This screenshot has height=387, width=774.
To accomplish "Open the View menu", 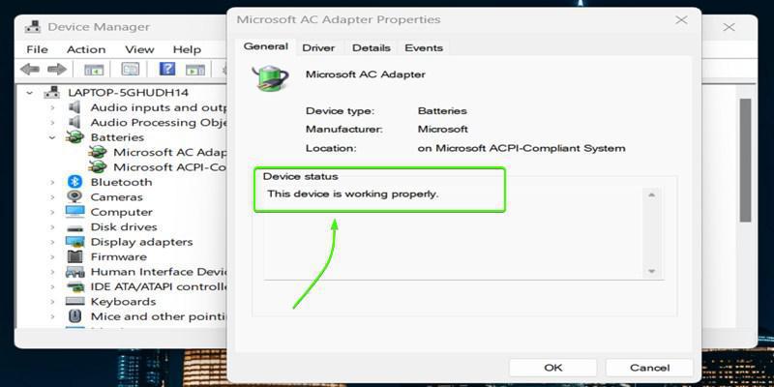I will click(x=139, y=50).
